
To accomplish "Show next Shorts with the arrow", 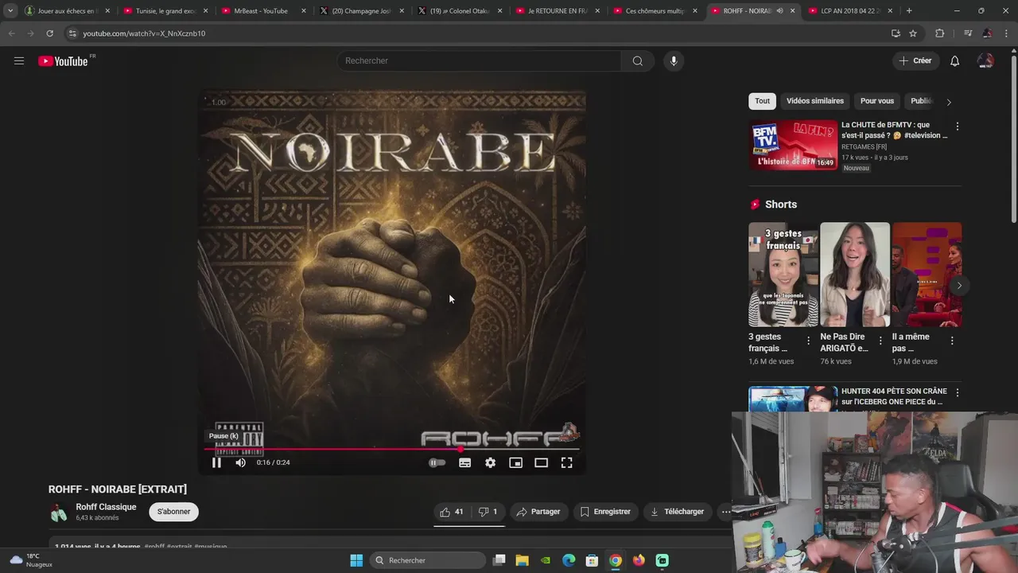I will [959, 286].
